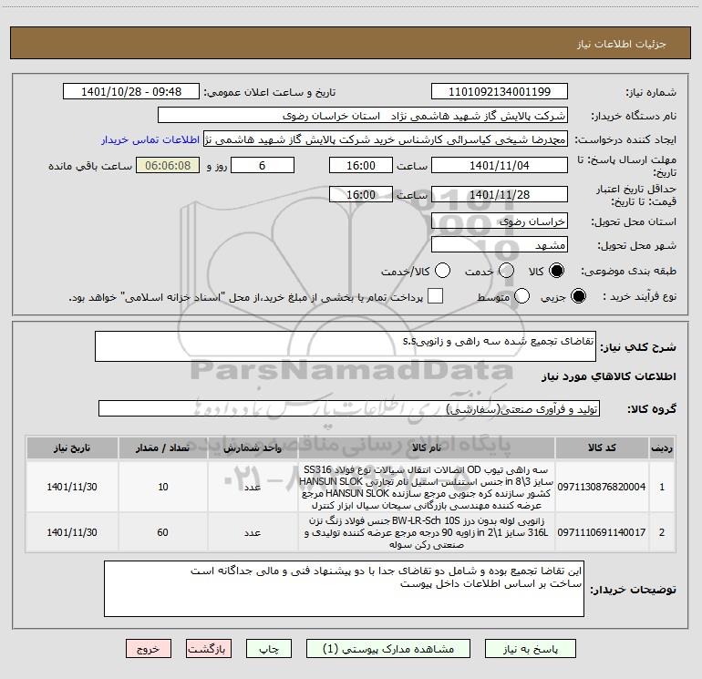Click the تعداد / مقدار column header
The height and width of the screenshot is (679, 702).
coord(162,448)
